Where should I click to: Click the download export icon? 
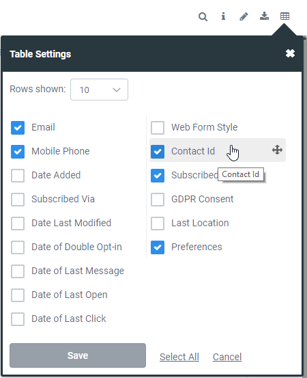[x=264, y=16]
